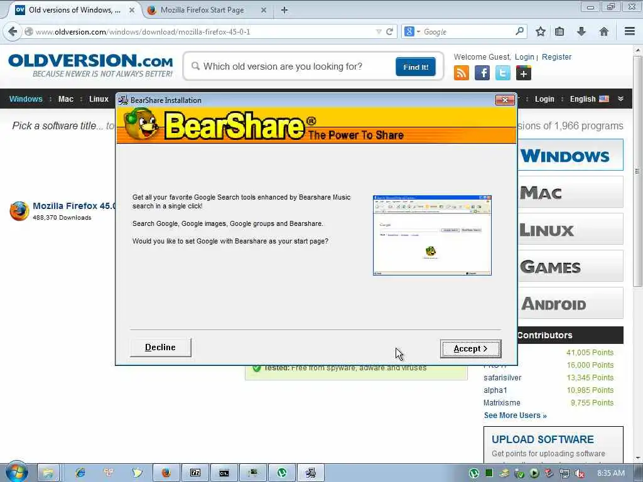Open the Mozilla Firefox 45.0 title link
Viewport: 643px width, 482px height.
[74, 206]
